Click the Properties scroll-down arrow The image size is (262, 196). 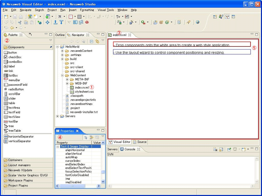tap(103, 182)
